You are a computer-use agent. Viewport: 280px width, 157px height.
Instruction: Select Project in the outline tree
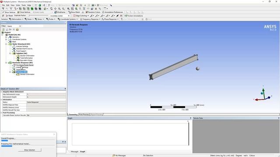[7, 32]
